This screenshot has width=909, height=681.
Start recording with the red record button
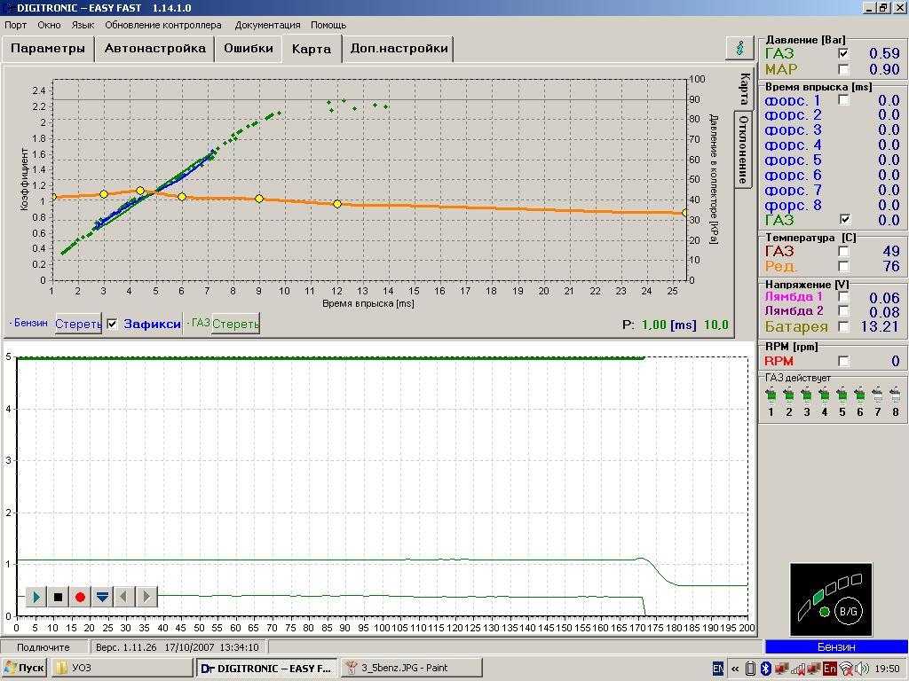coord(80,597)
